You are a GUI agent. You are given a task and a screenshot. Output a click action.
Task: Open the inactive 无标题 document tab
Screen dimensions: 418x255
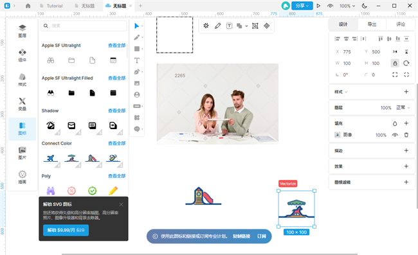coord(85,6)
